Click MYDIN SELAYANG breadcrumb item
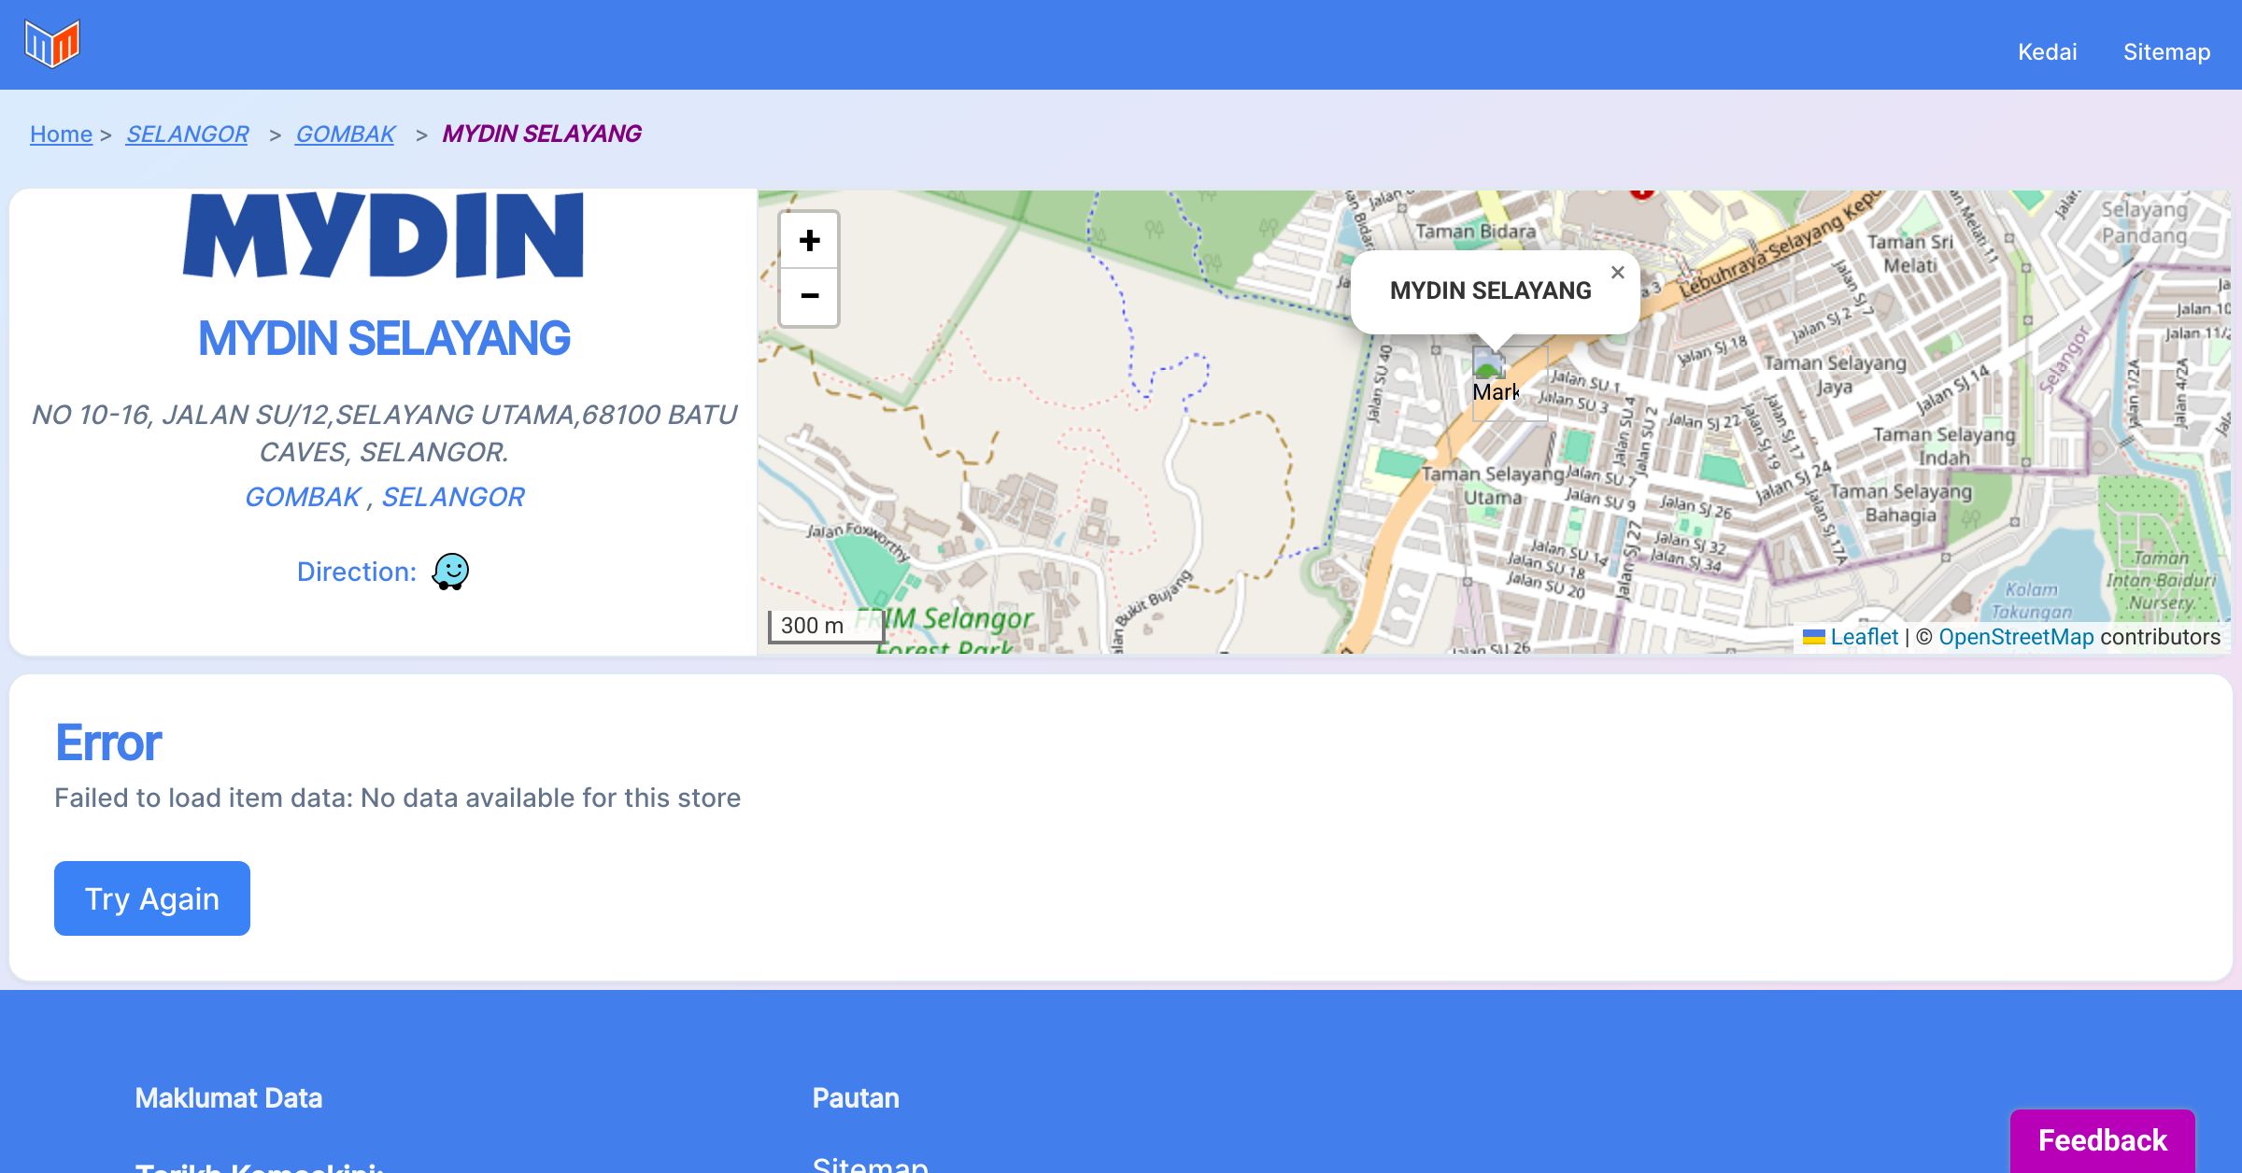 tap(541, 134)
